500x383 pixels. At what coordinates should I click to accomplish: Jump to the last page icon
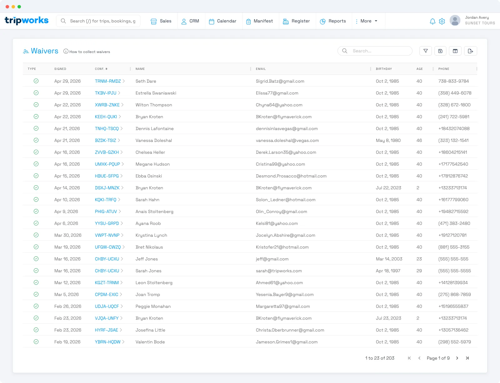467,358
